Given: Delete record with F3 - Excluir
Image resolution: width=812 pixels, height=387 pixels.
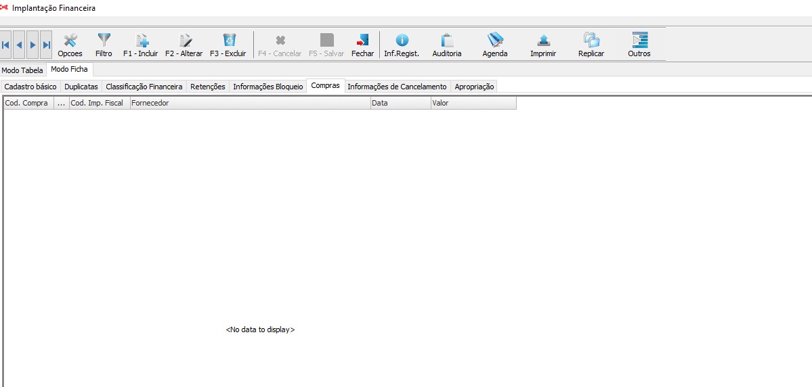Looking at the screenshot, I should click(228, 45).
